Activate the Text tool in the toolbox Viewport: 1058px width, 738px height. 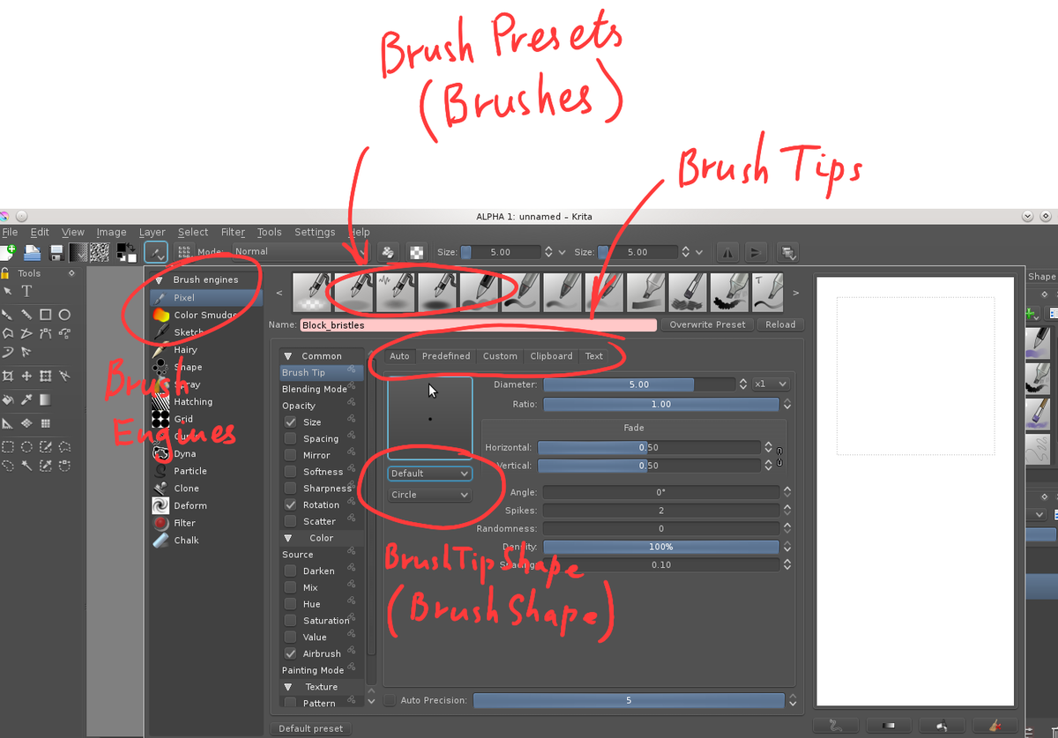coord(26,291)
